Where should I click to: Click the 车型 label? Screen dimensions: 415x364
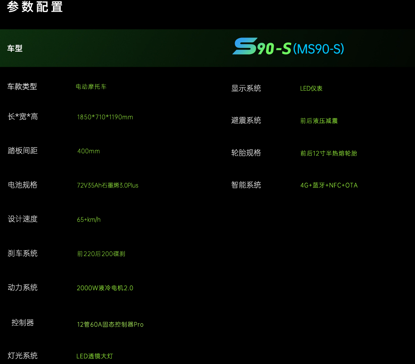click(15, 48)
